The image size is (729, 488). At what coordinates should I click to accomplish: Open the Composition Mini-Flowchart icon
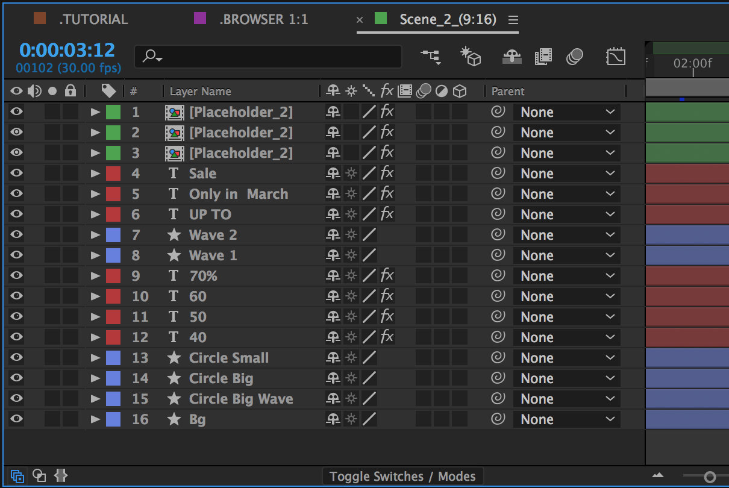tap(430, 57)
